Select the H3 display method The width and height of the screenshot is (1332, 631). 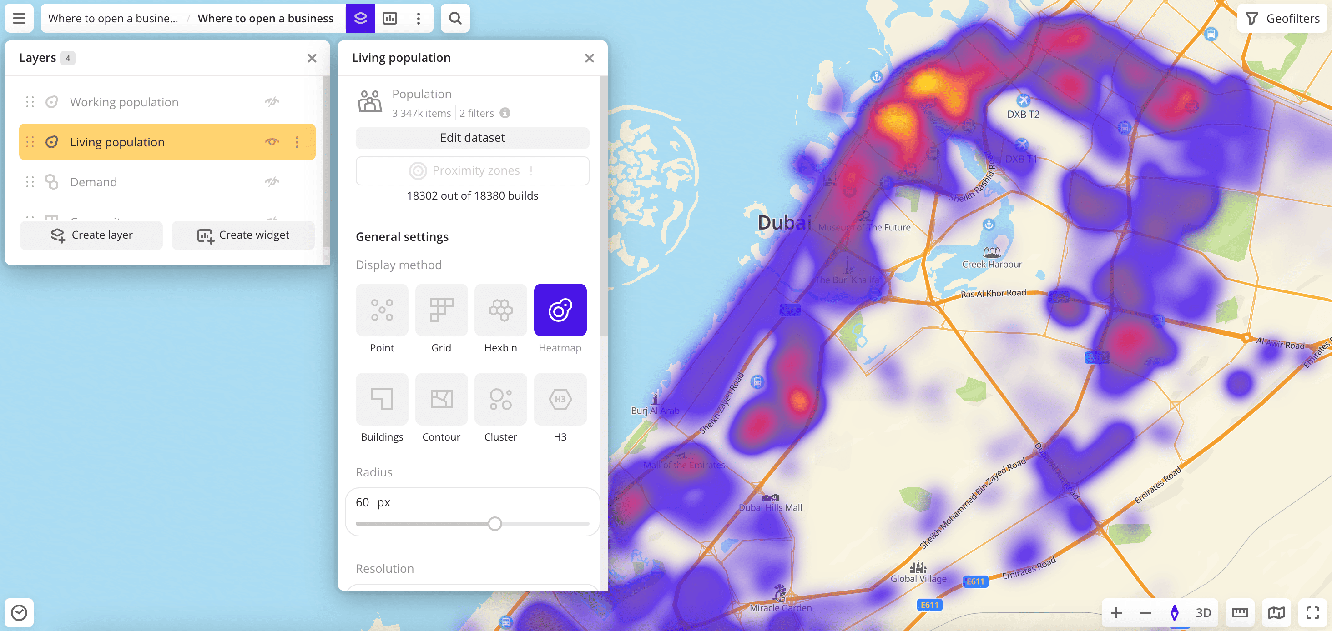point(560,399)
